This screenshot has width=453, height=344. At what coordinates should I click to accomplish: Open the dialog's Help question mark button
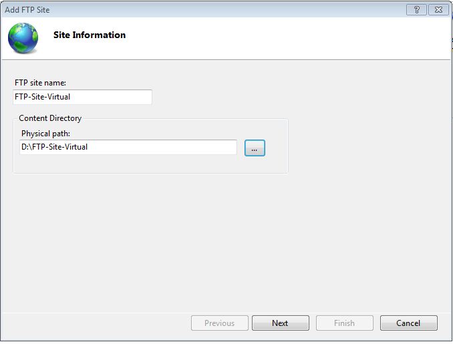[416, 10]
